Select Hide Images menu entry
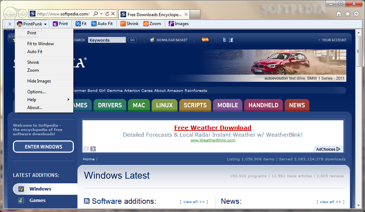This screenshot has height=212, width=365. click(44, 81)
